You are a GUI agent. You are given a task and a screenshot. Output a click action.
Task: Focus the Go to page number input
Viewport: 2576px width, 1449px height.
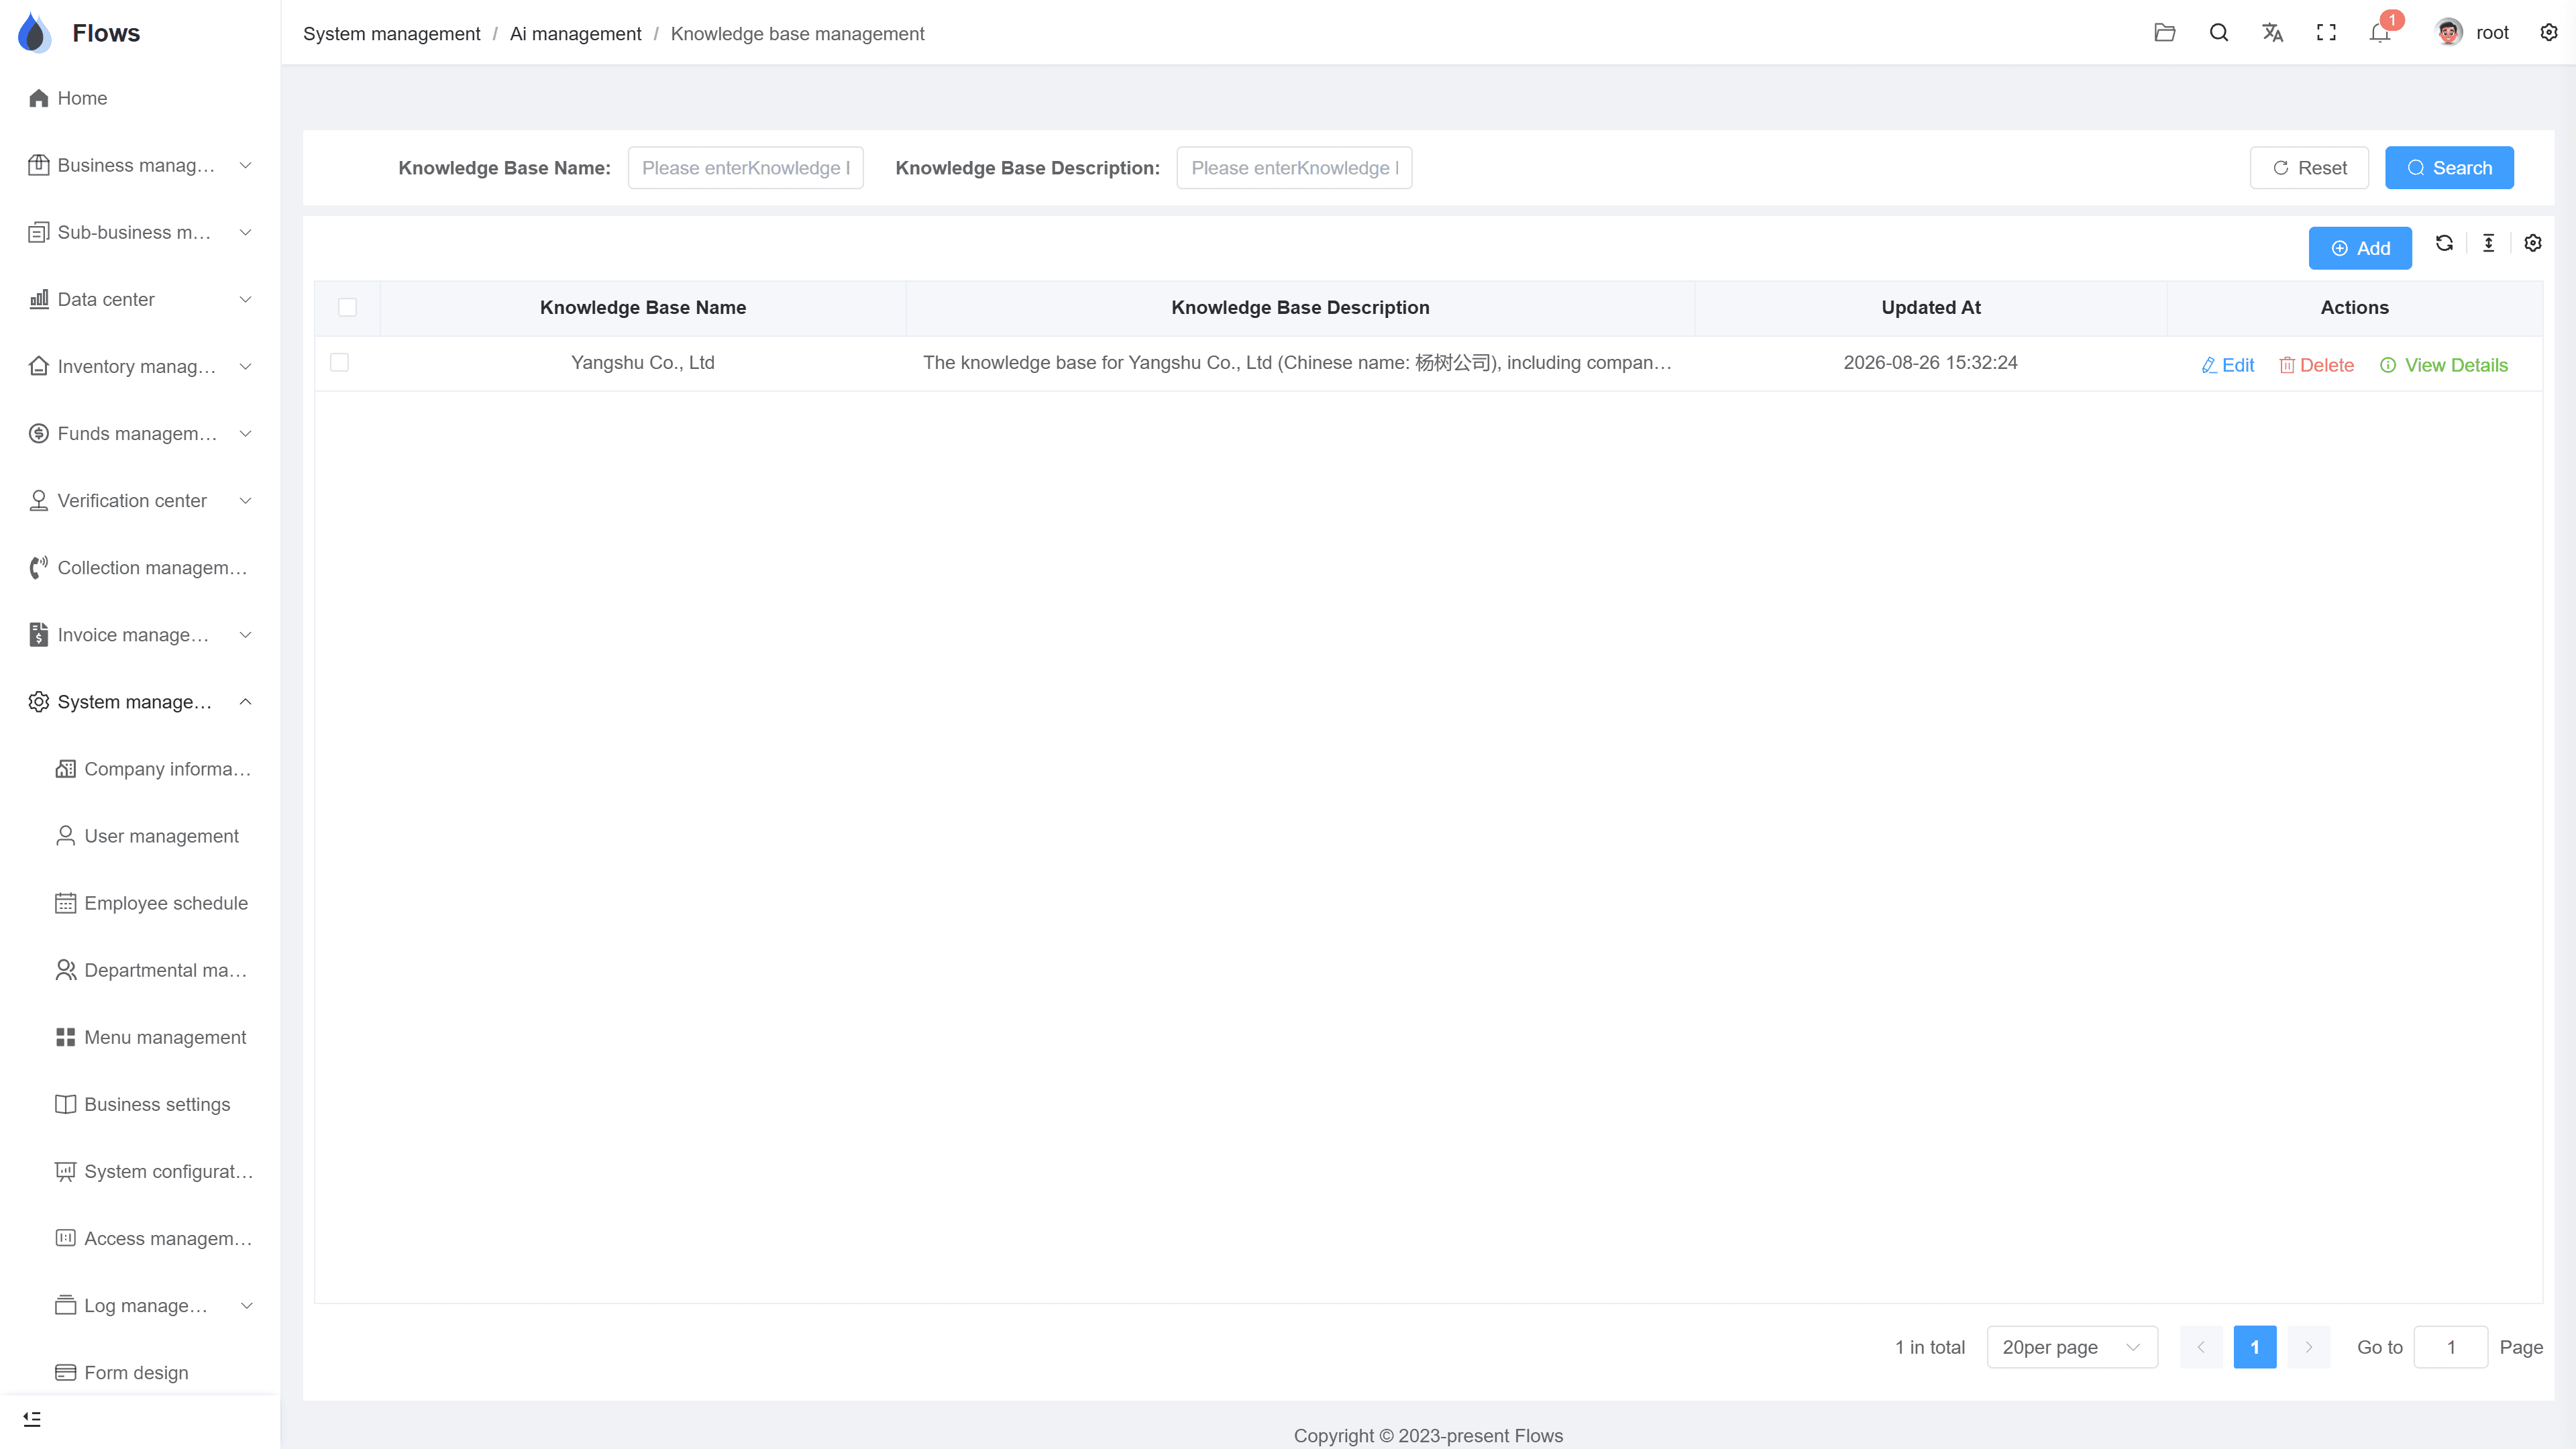[x=2451, y=1347]
